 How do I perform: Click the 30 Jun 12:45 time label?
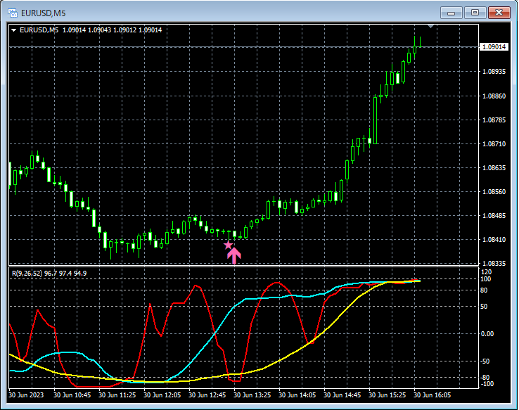tap(207, 395)
